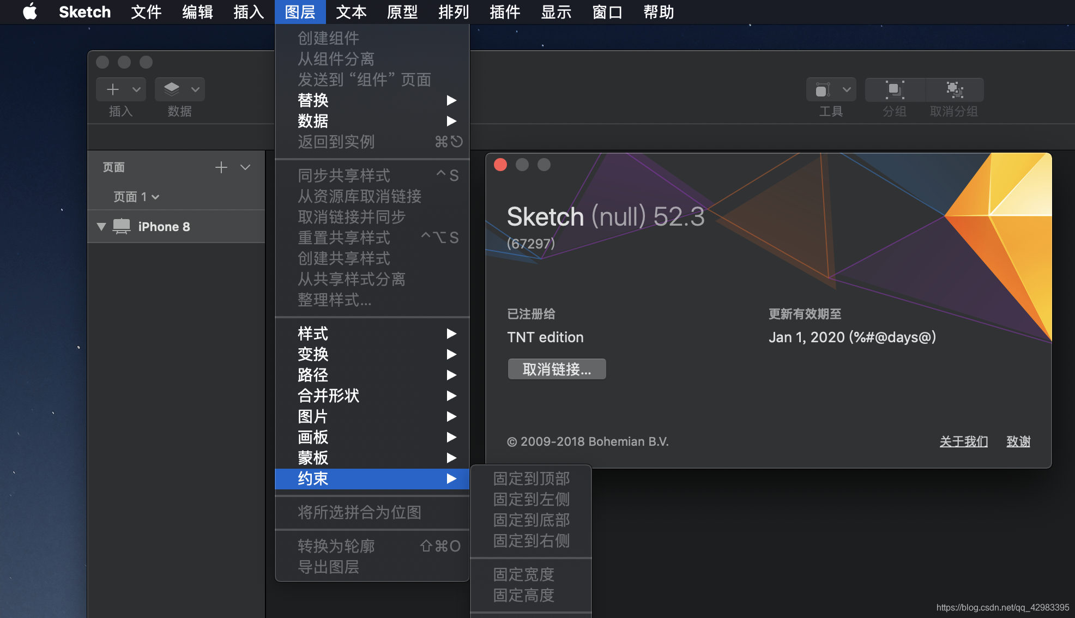This screenshot has height=618, width=1075.
Task: Close the 图层 menu in menu bar
Action: (x=300, y=11)
